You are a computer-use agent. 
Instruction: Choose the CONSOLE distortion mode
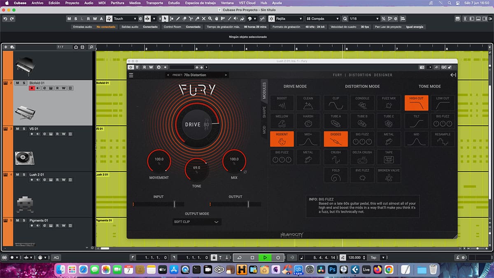[362, 103]
